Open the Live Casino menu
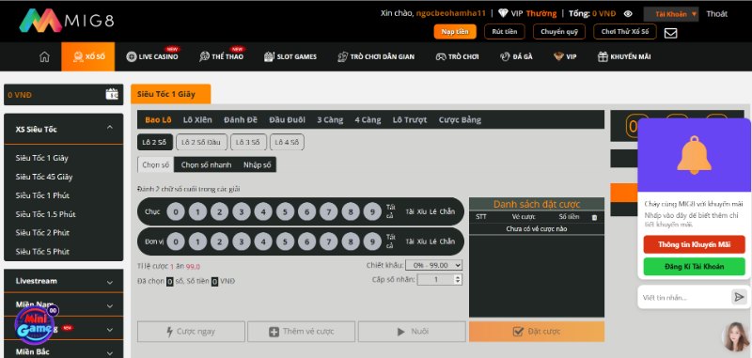The image size is (752, 358). pyautogui.click(x=152, y=56)
